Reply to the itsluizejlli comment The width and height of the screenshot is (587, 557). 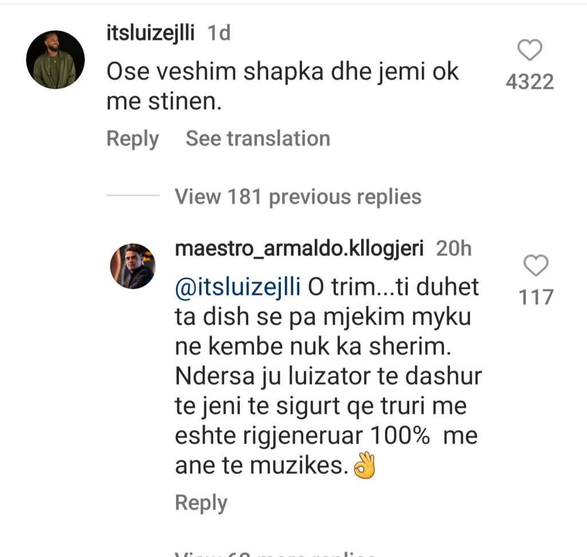132,139
